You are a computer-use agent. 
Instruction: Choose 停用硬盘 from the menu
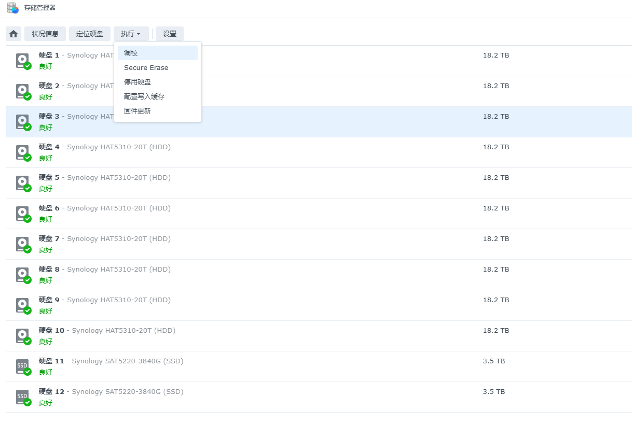158,82
